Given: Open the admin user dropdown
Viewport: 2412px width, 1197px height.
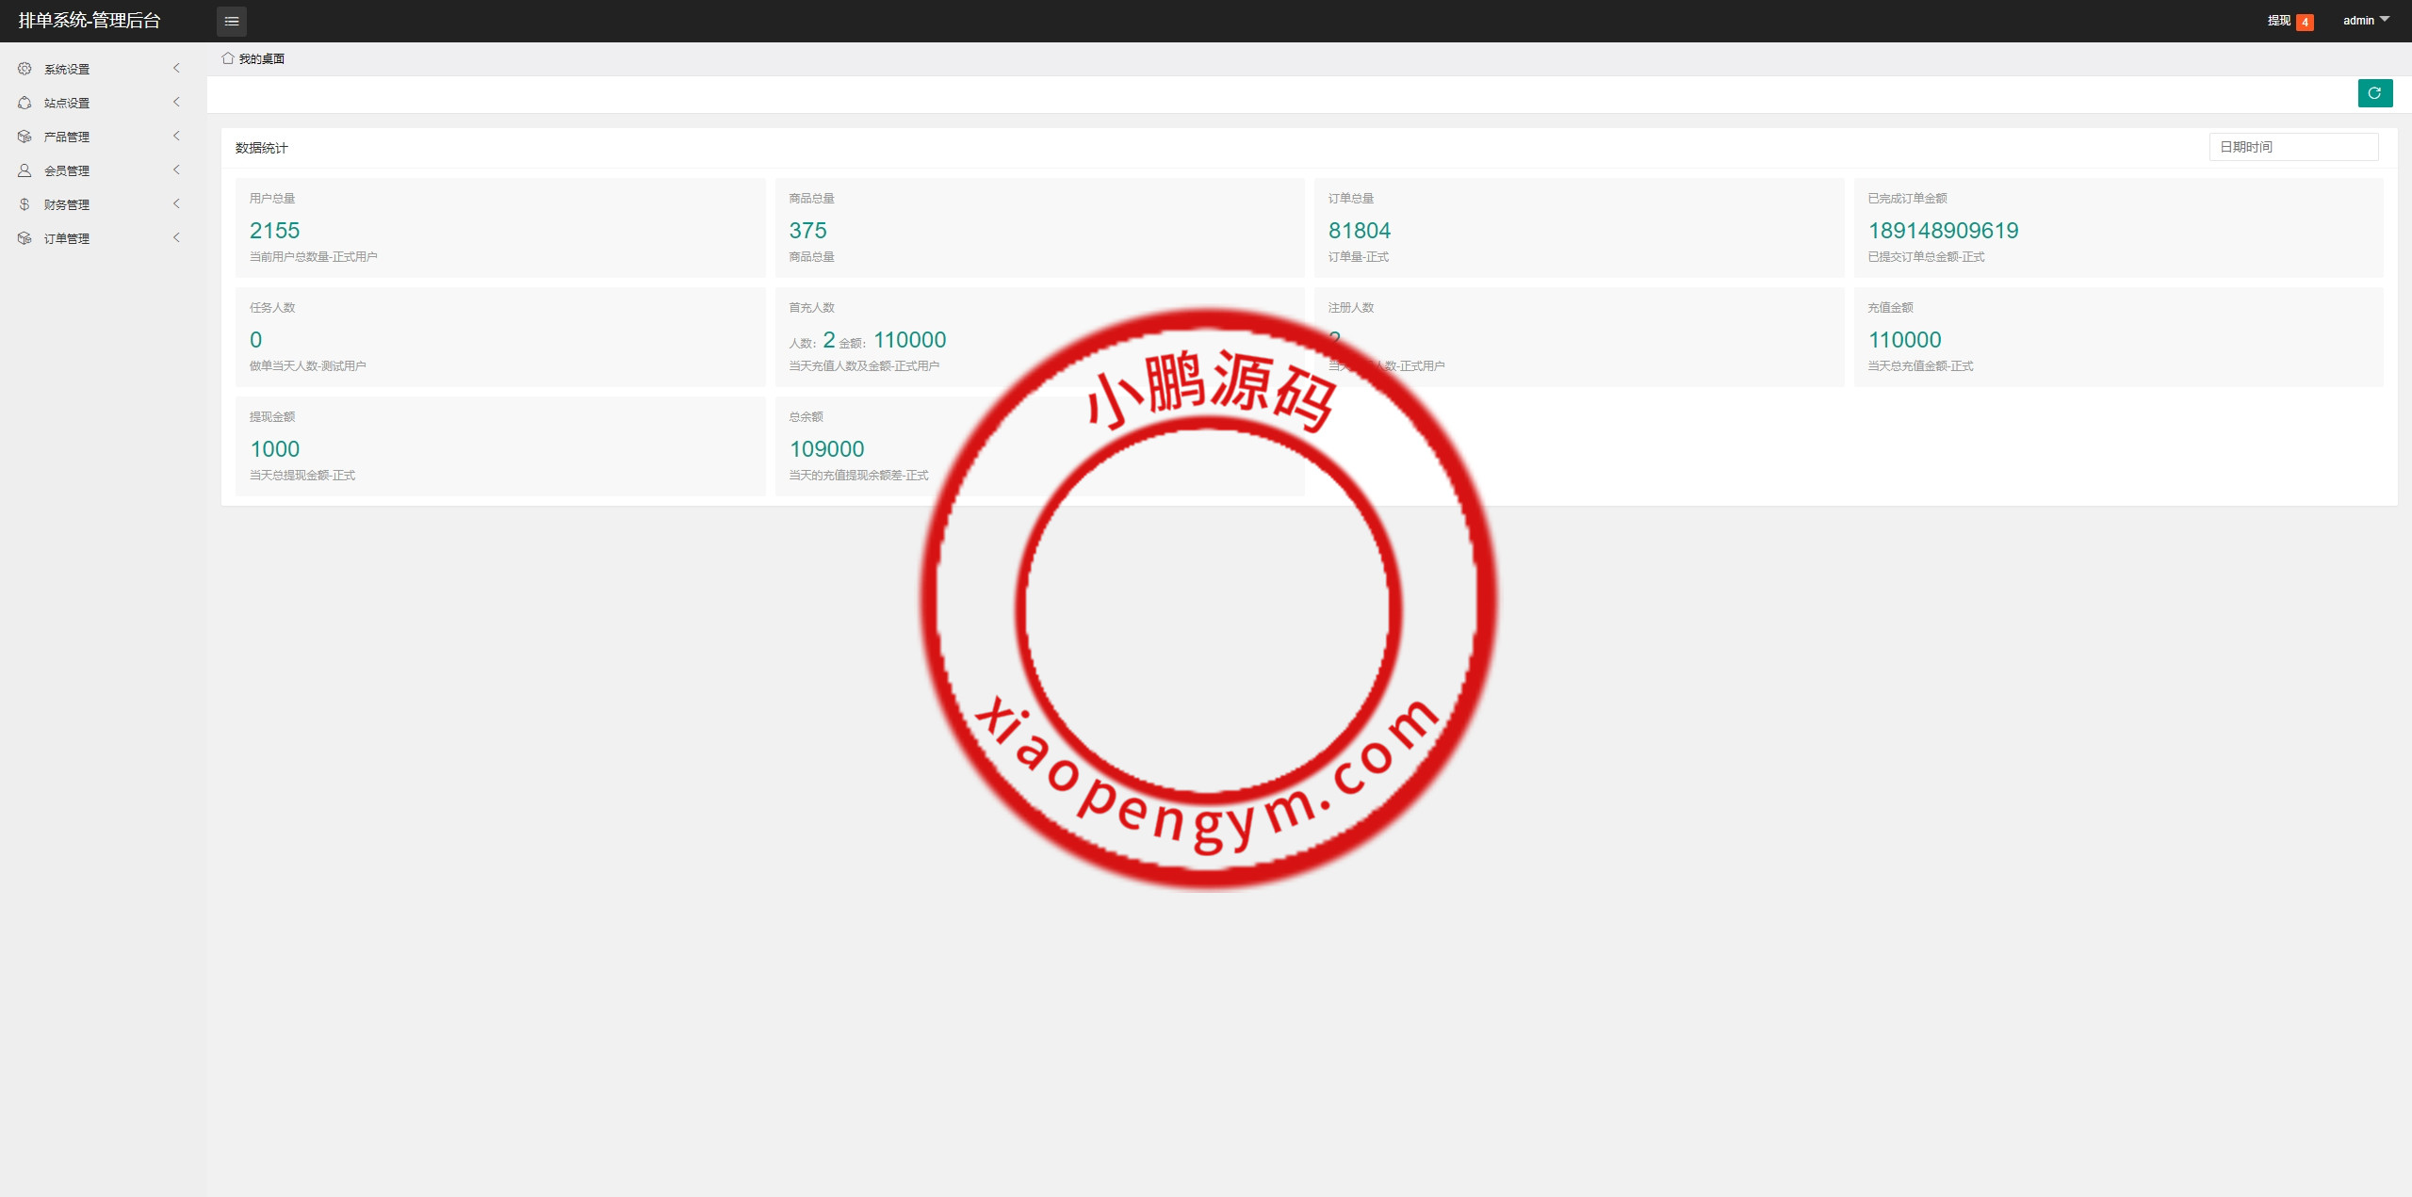Looking at the screenshot, I should 2366,21.
